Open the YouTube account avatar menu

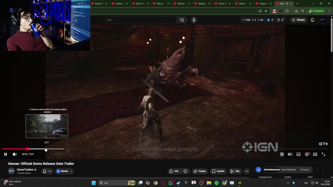click(323, 20)
